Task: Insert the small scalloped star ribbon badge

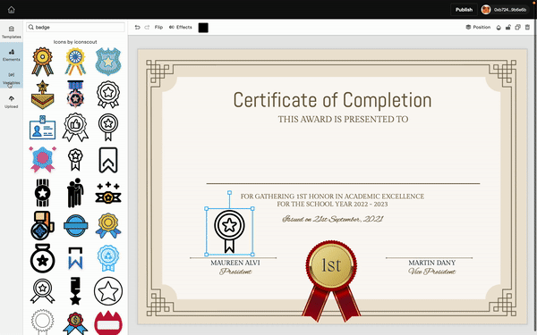Action: [75, 160]
